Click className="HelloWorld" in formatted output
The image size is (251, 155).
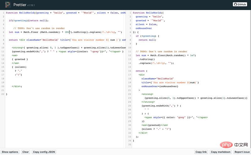(158, 79)
